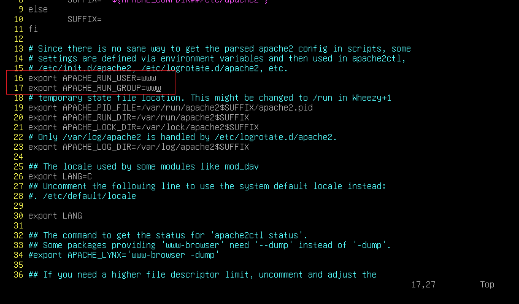Click the file descriptor limit comment
Screen dimensions: 519x304
tap(202, 275)
